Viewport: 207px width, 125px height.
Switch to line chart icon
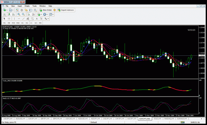[x=14, y=14]
